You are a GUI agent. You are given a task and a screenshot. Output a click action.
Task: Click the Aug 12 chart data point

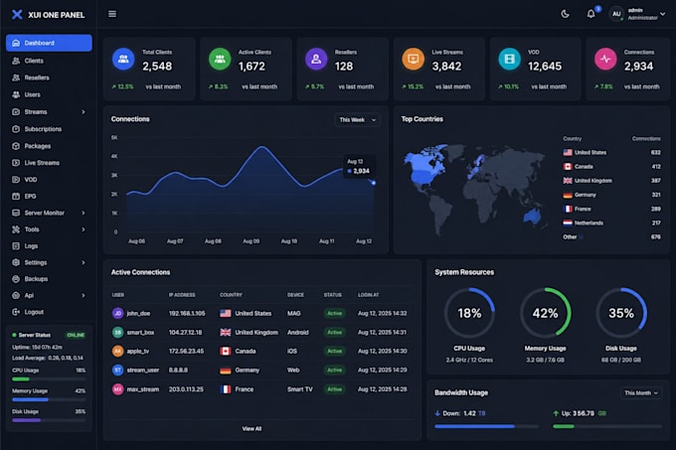(374, 183)
